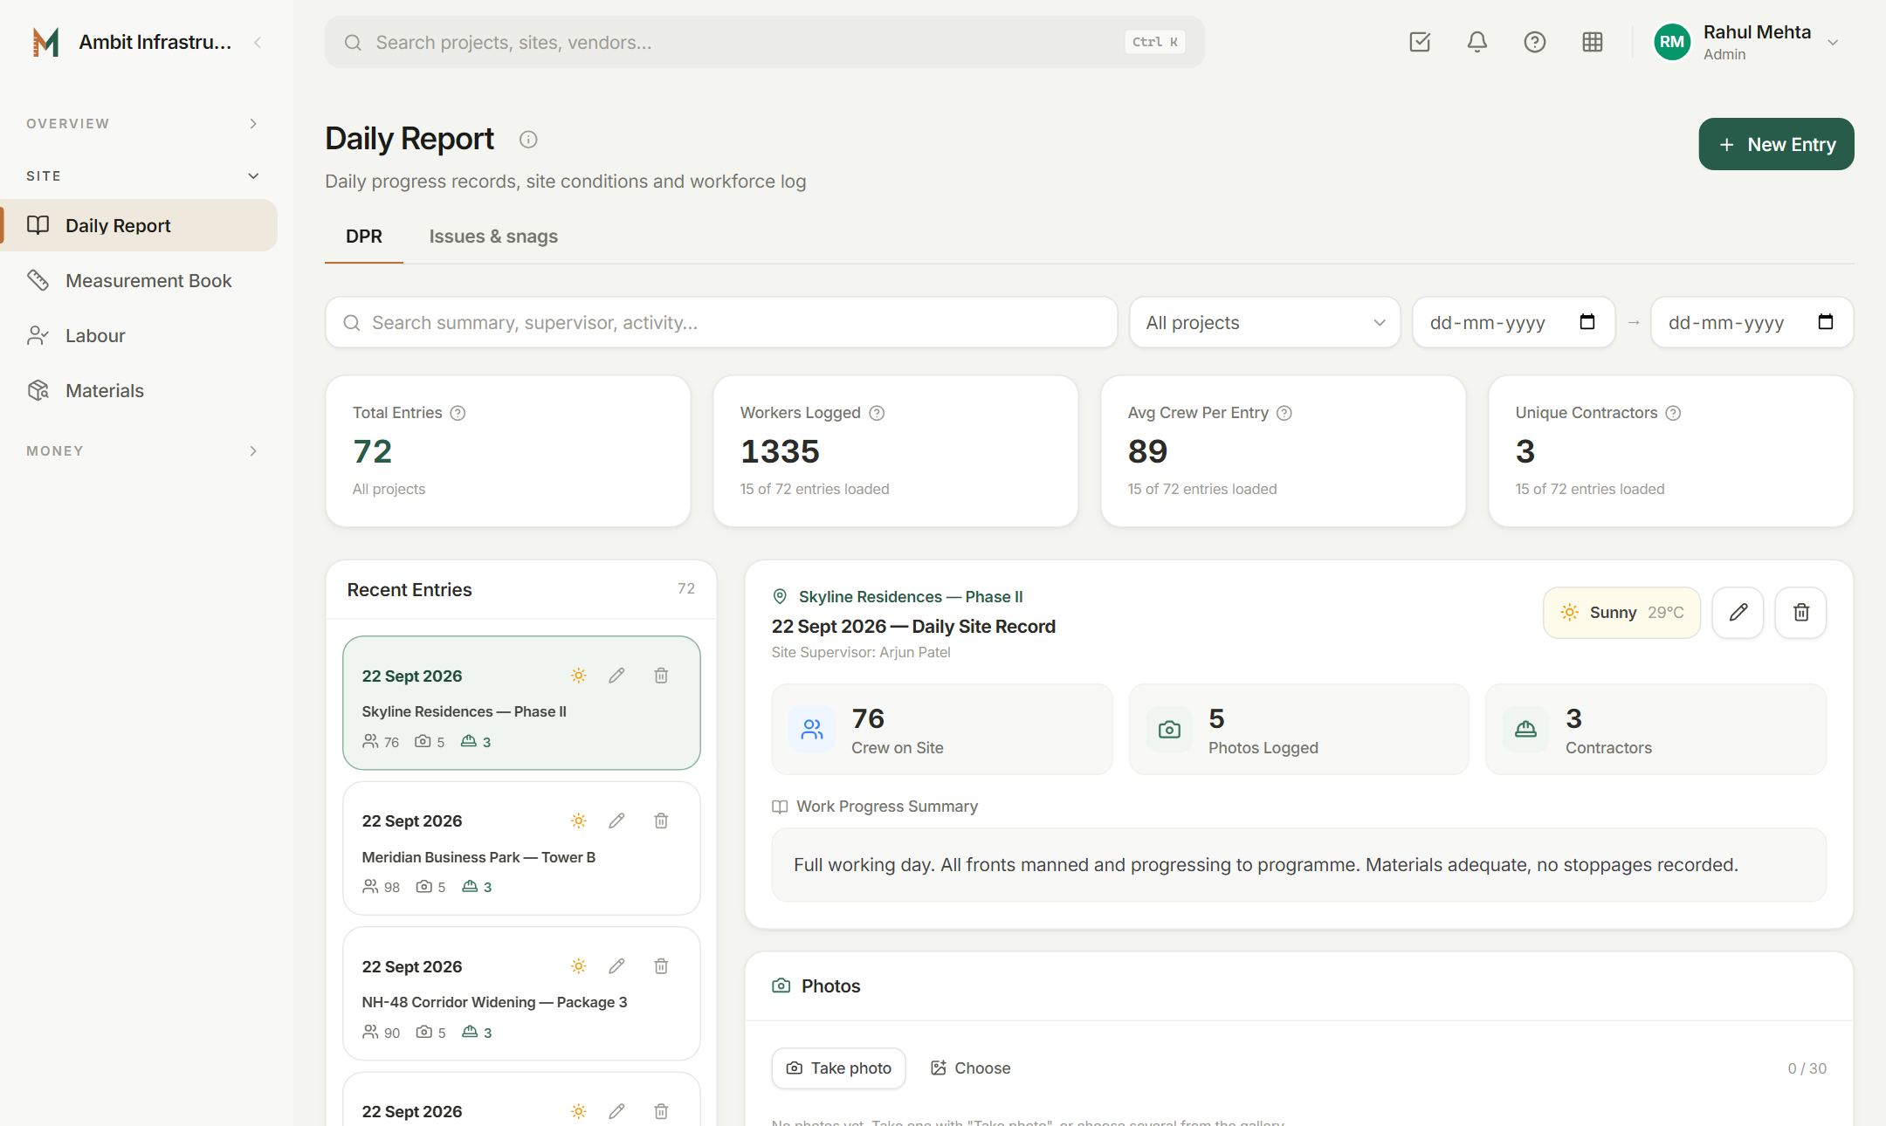Click help icon next to Unique Contractors

(x=1673, y=413)
